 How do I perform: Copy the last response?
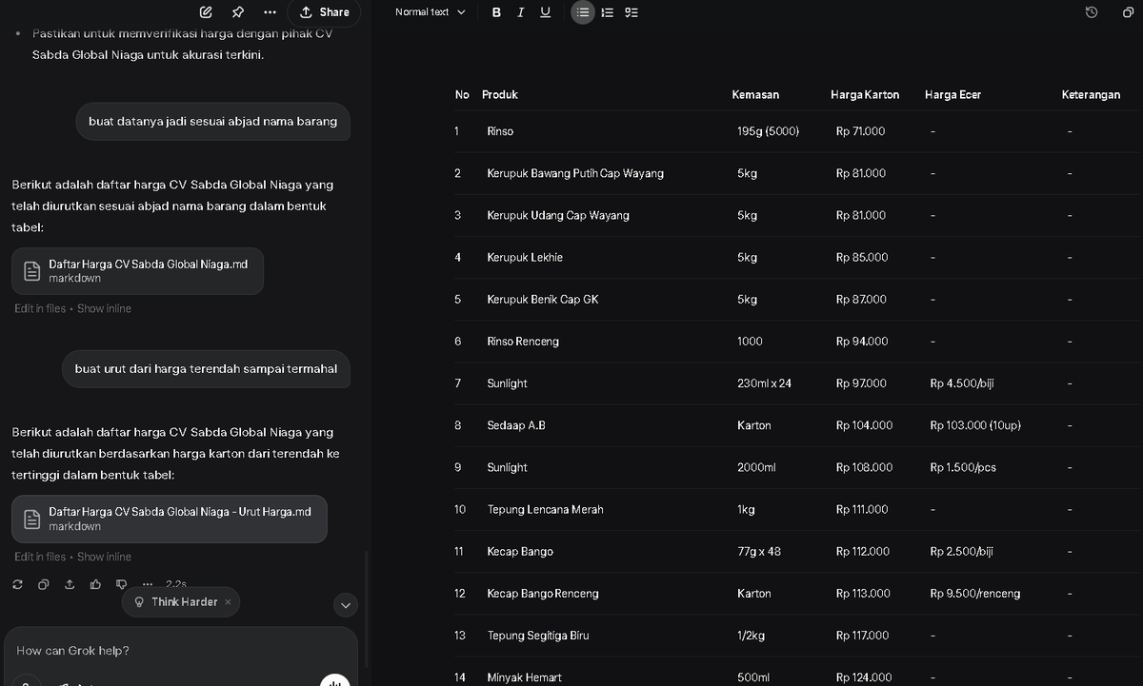click(x=44, y=584)
